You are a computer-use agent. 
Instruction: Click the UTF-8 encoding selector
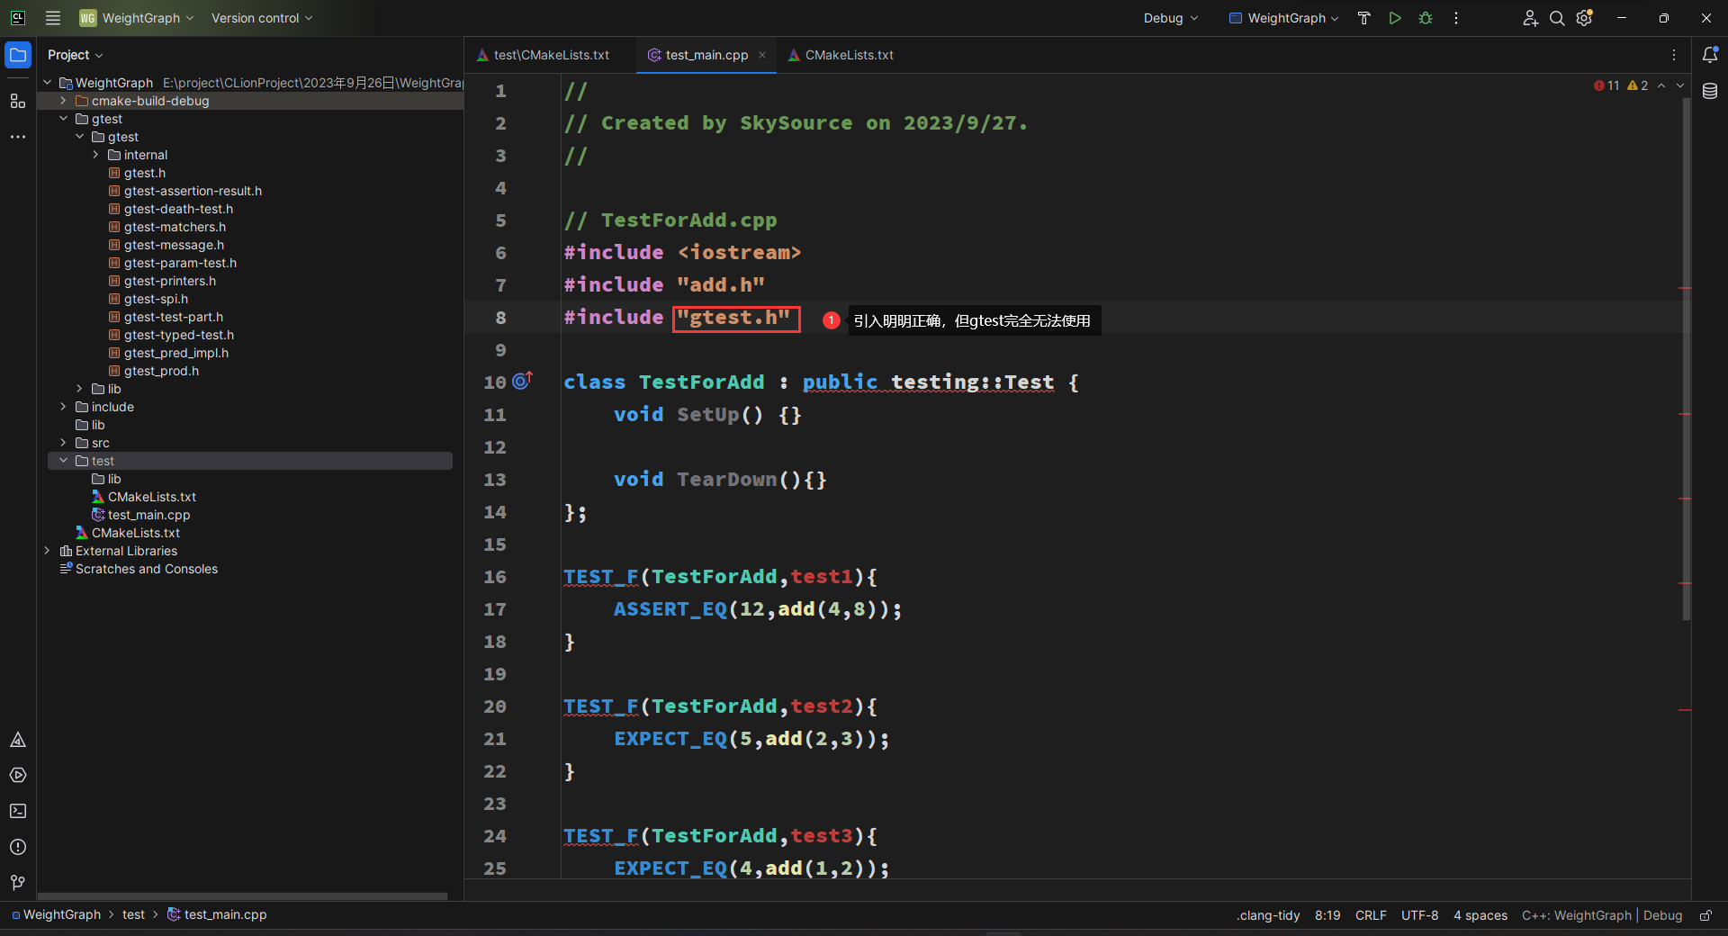[x=1419, y=915]
